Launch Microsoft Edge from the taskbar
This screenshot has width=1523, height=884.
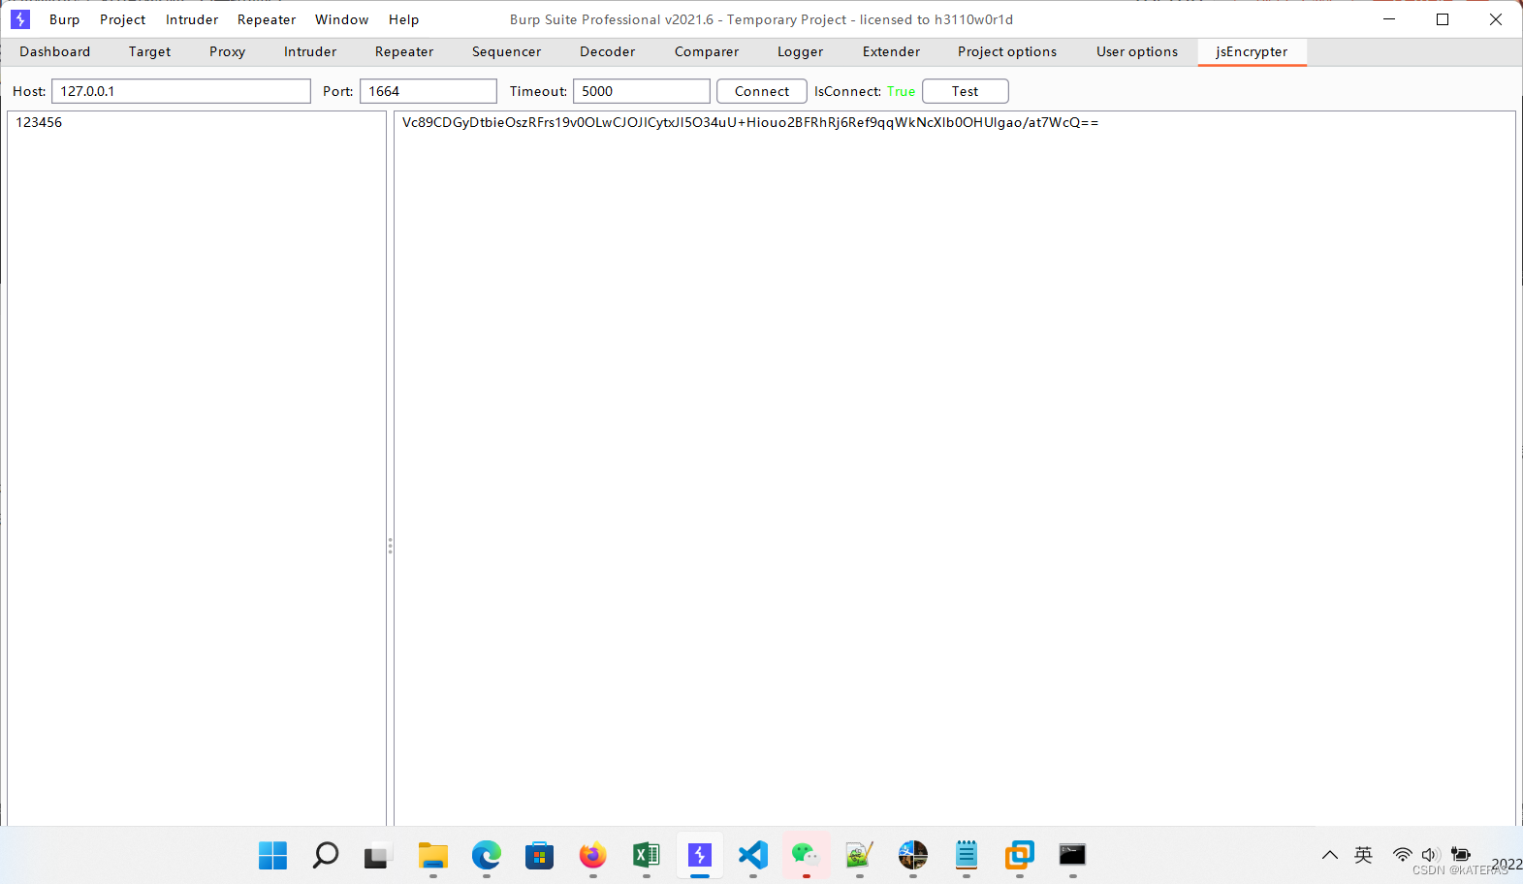click(487, 855)
